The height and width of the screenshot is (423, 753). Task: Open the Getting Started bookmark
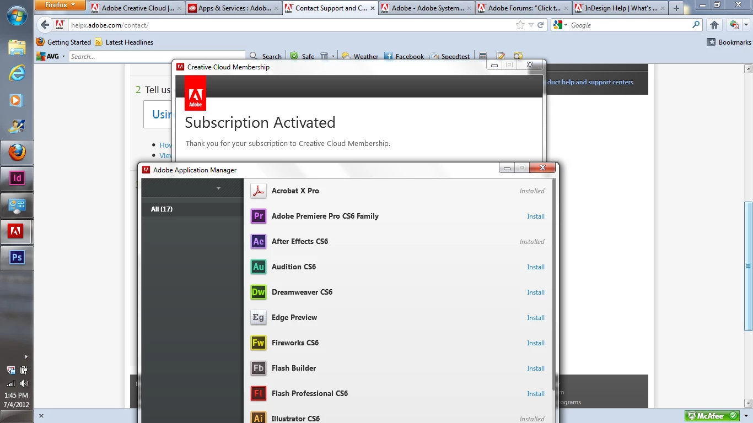tap(63, 42)
